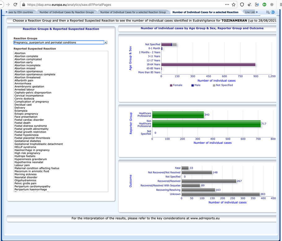Screen dimensions: 282x241
Task: Select Abortion early reaction
Action: pos(24,62)
